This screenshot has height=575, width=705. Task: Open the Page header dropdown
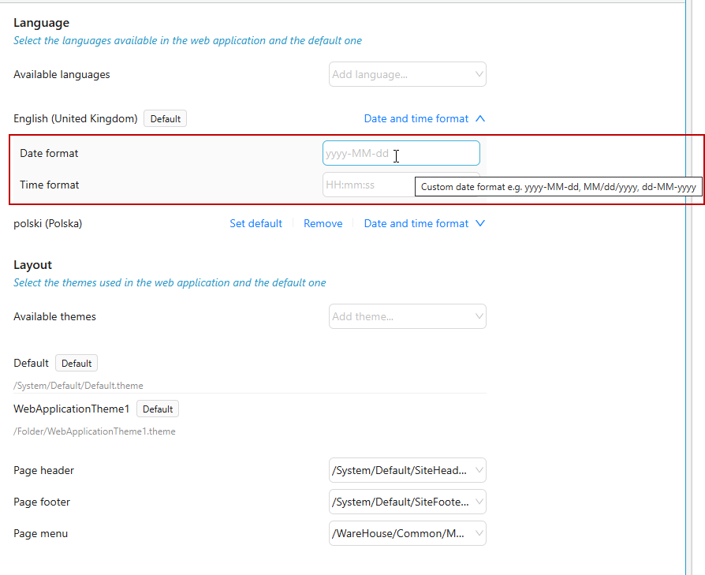pyautogui.click(x=408, y=470)
